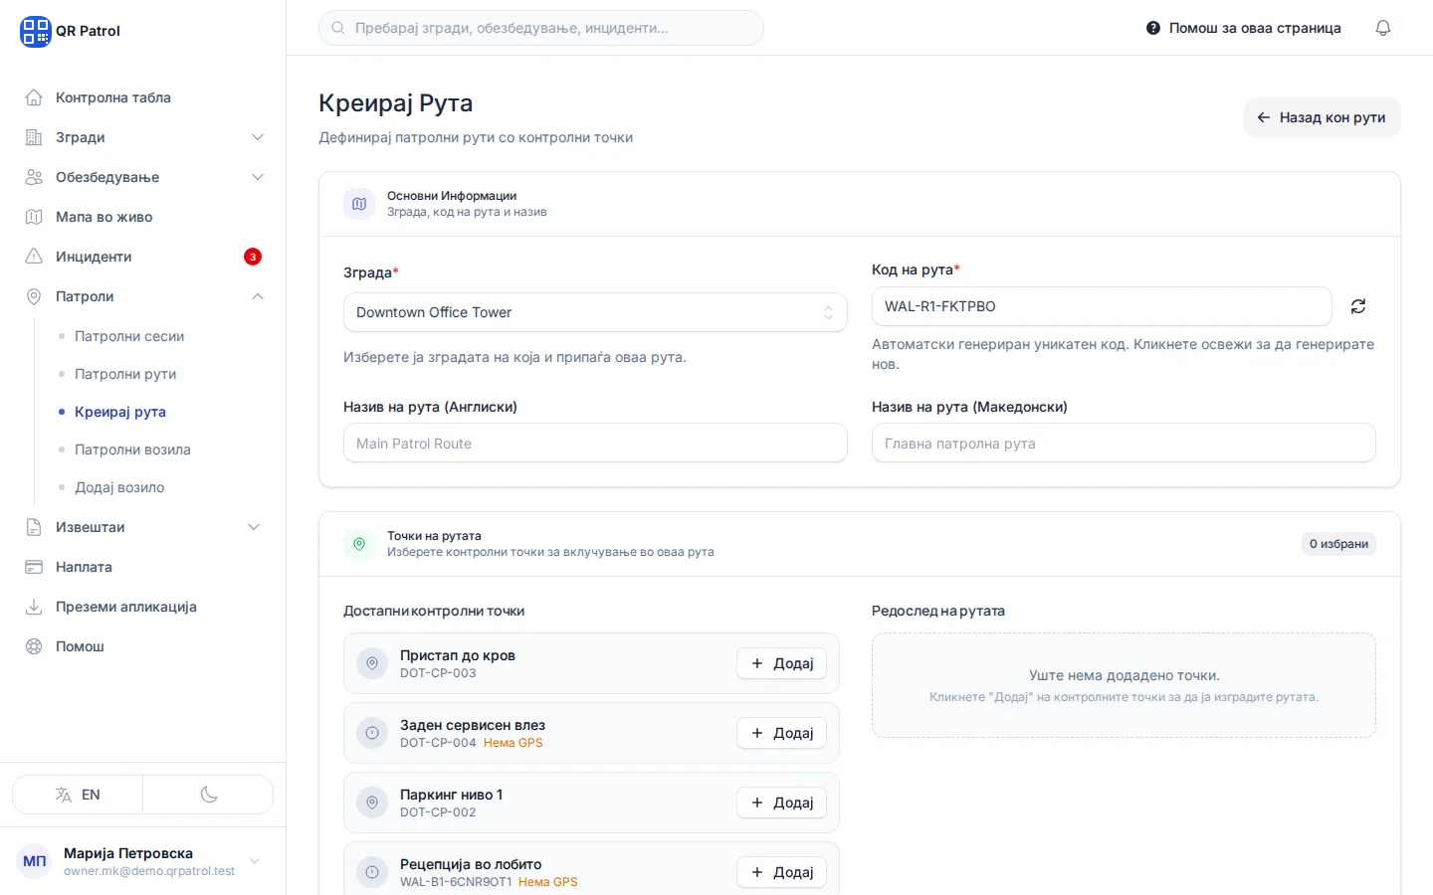Open the Зграда dropdown Downtown Office Tower
Screen dimensions: 1433x895
point(595,312)
